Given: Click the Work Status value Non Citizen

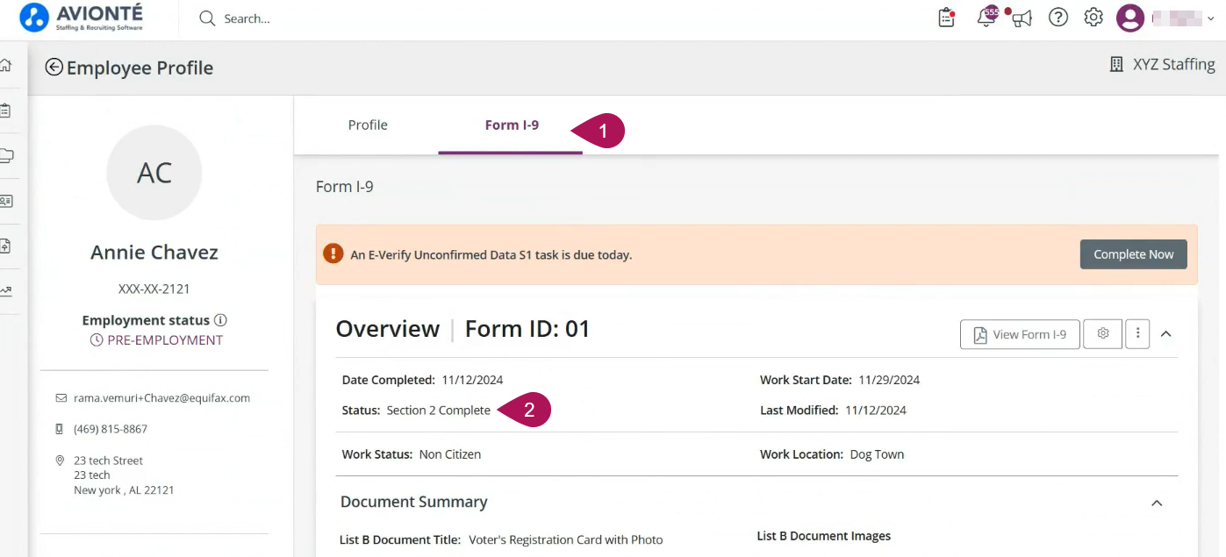Looking at the screenshot, I should click(x=450, y=454).
